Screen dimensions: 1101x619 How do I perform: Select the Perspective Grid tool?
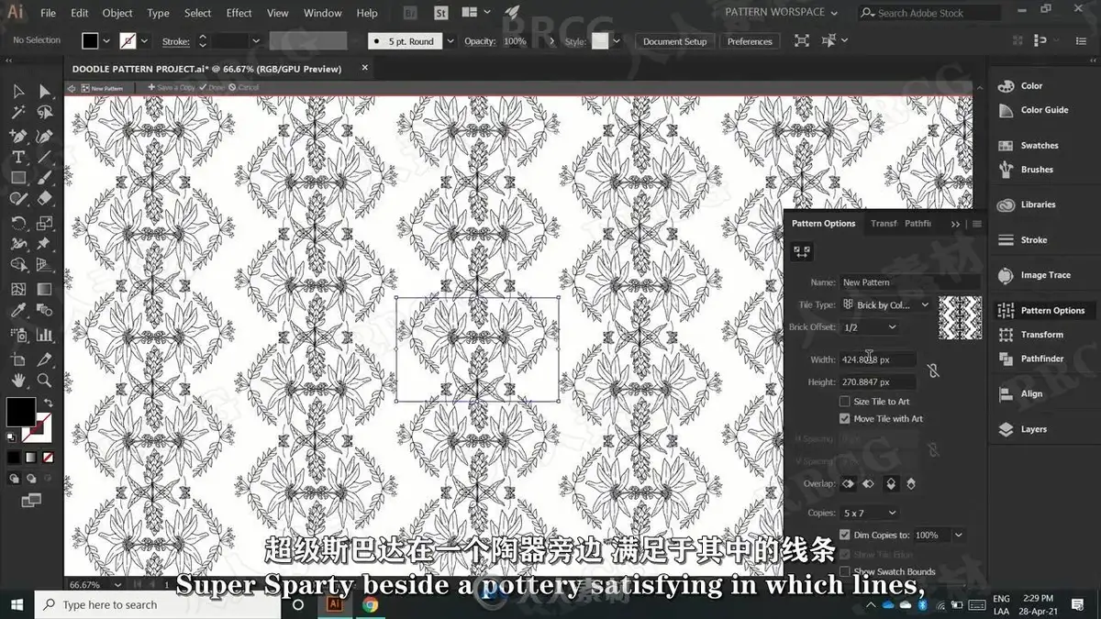click(x=44, y=266)
